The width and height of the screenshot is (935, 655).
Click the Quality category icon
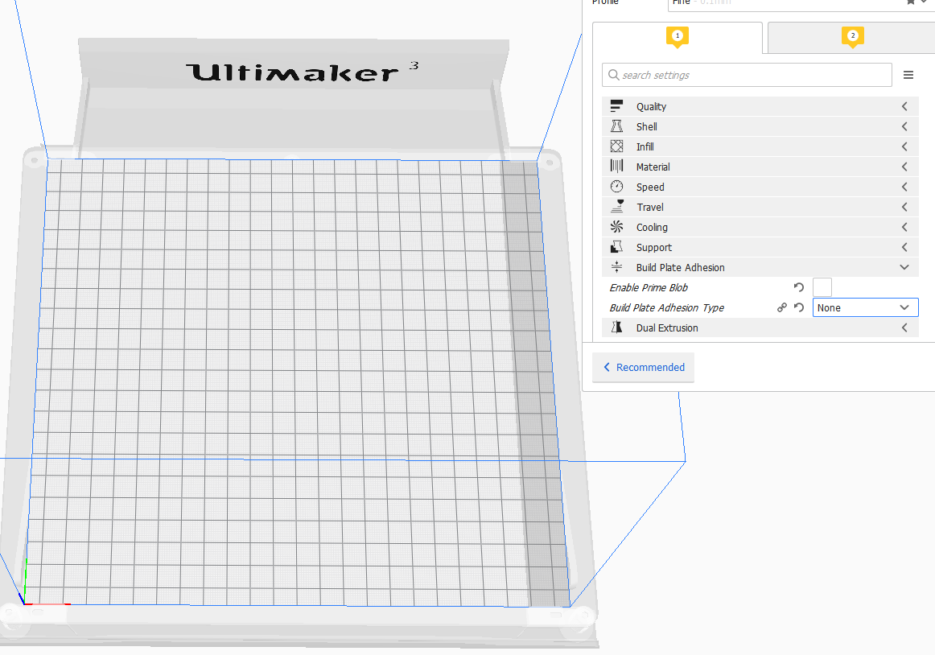coord(616,106)
